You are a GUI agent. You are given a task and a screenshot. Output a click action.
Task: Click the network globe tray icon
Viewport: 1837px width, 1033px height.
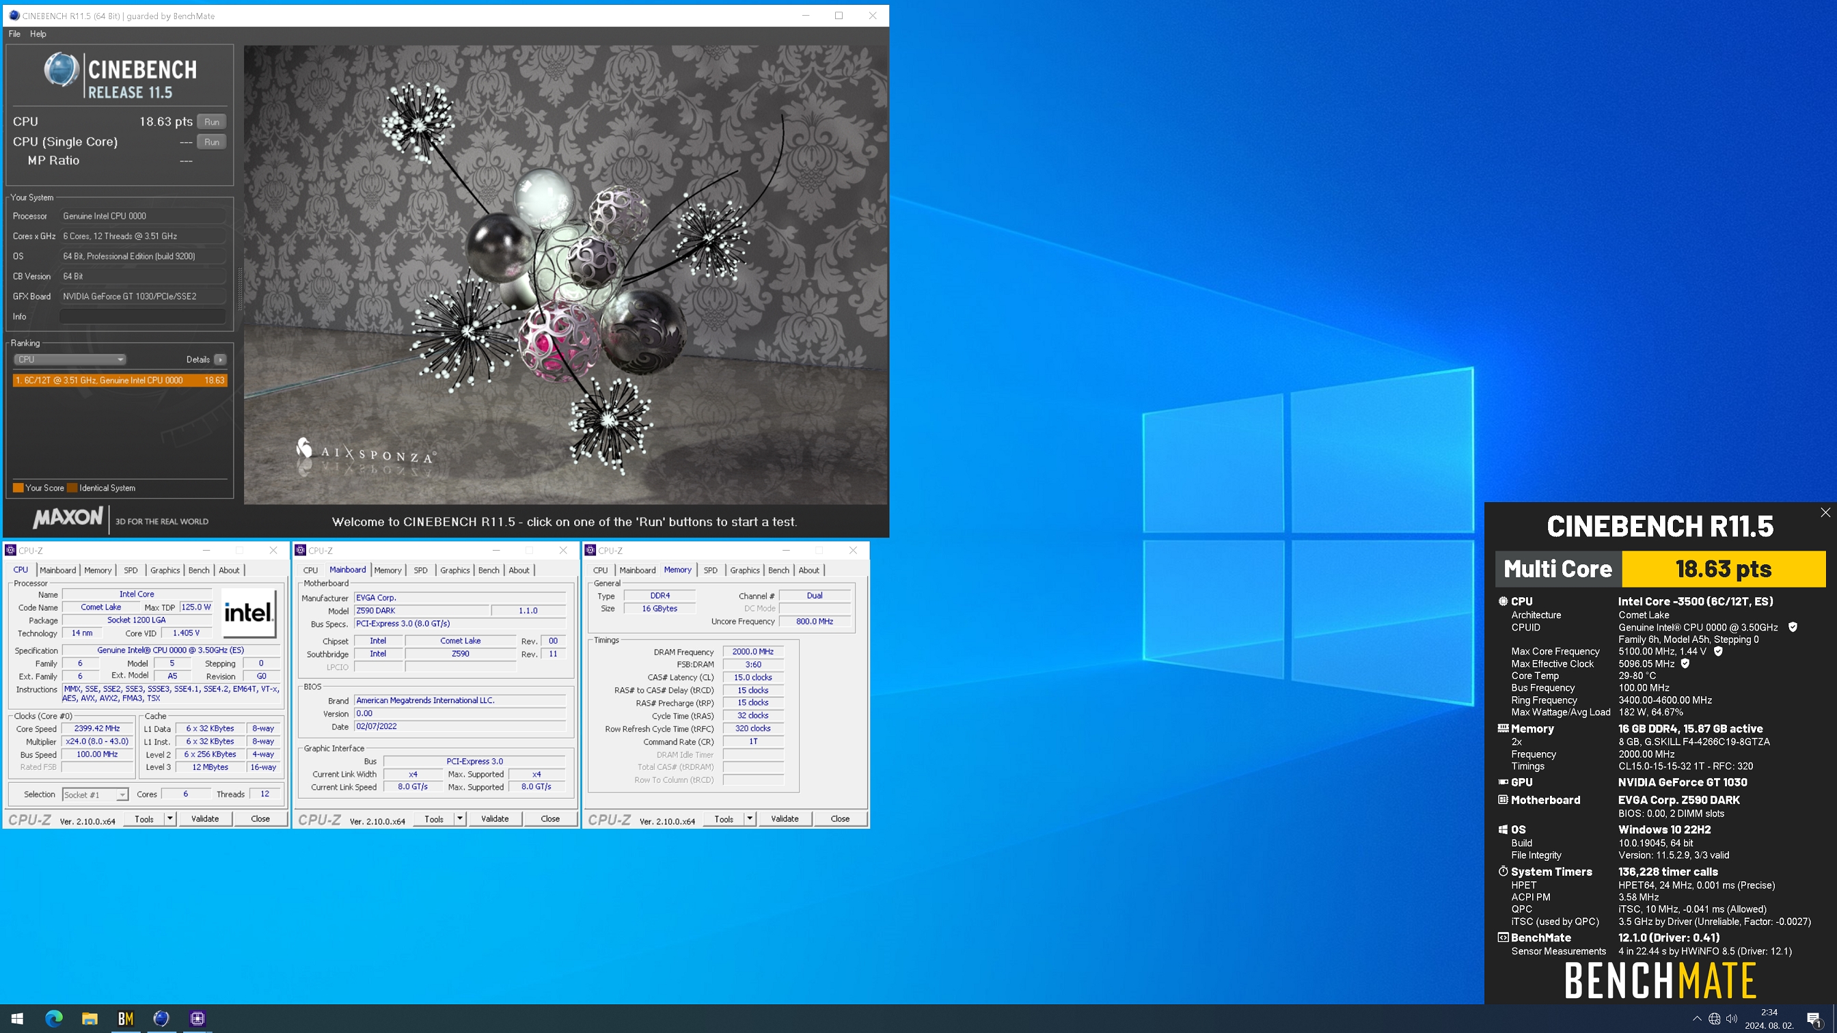click(x=1715, y=1019)
